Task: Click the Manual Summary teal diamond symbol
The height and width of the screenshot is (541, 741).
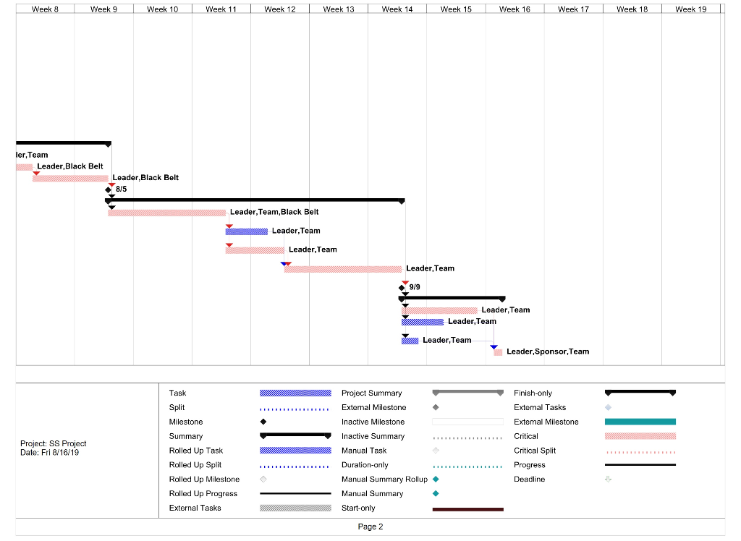Action: click(435, 494)
